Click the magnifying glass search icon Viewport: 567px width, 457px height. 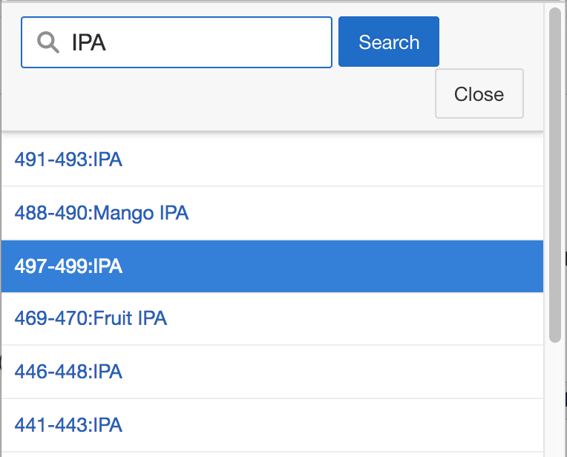48,43
